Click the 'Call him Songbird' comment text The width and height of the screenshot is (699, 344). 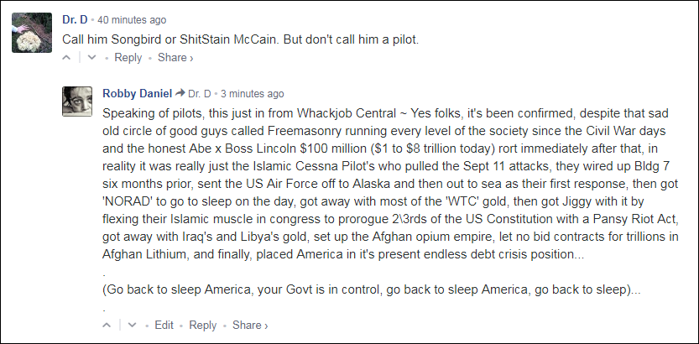239,39
